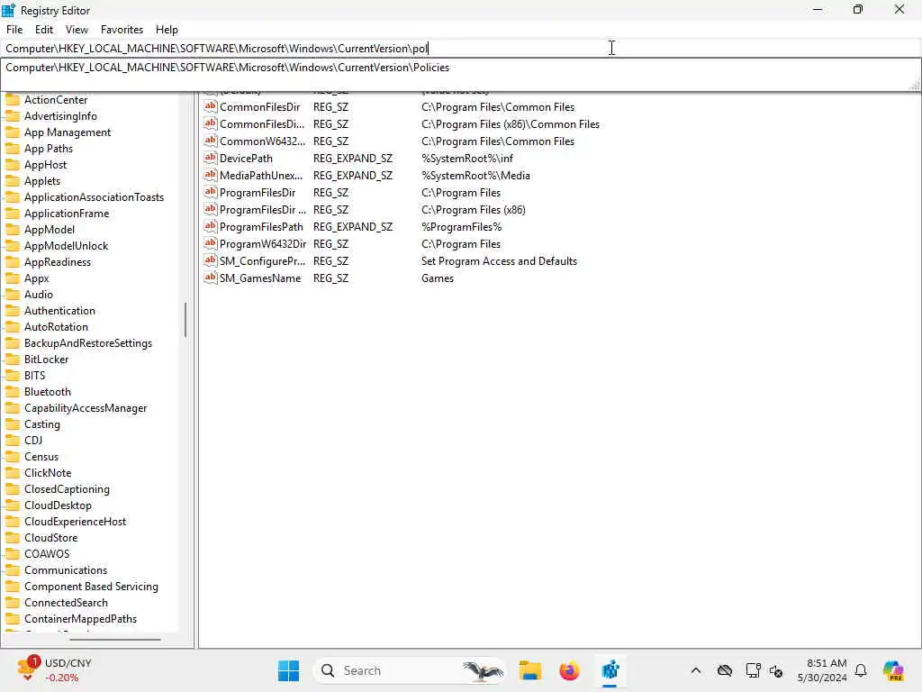Select the BackupAndRestoreSettings key

pos(88,343)
